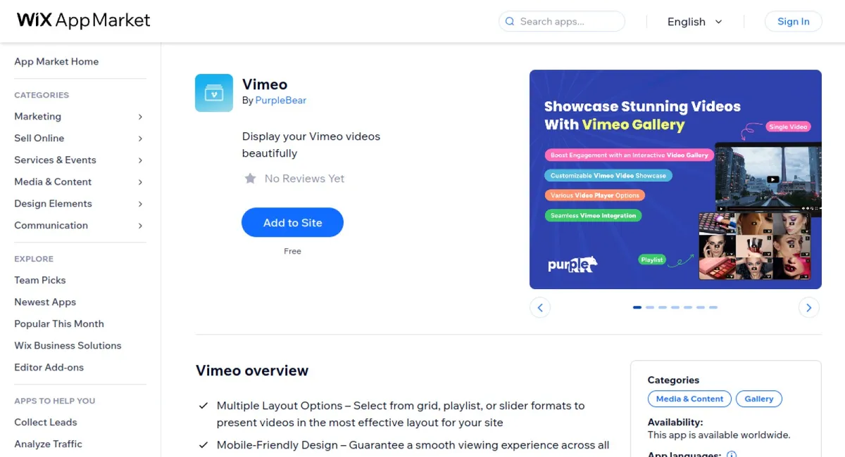
Task: Click the Add to Site button
Action: (292, 222)
